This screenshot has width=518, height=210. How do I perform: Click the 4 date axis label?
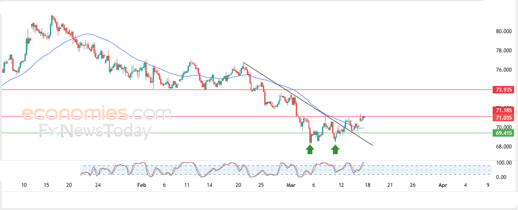pyautogui.click(x=465, y=185)
